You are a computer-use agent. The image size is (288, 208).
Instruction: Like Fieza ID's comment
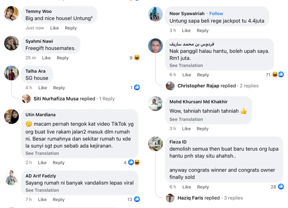186,187
